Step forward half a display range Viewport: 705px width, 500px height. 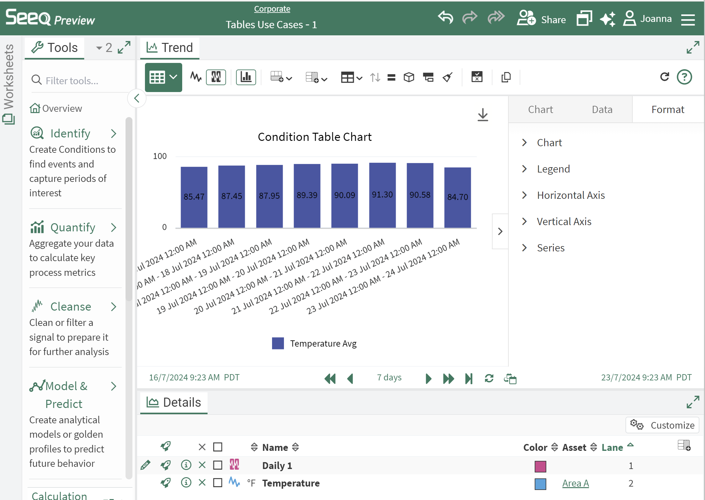pos(429,379)
